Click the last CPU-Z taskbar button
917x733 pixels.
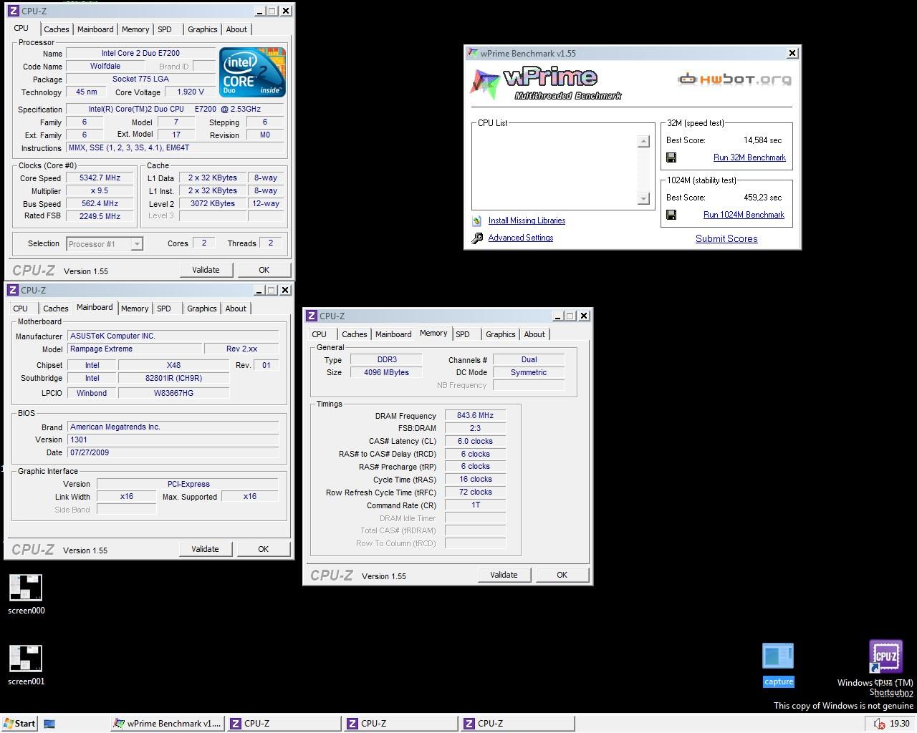(x=517, y=724)
